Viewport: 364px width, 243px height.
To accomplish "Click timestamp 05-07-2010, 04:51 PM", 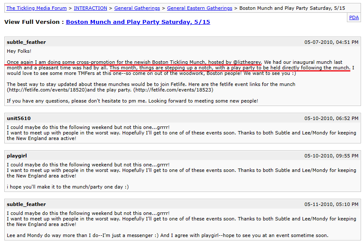I will pyautogui.click(x=331, y=42).
